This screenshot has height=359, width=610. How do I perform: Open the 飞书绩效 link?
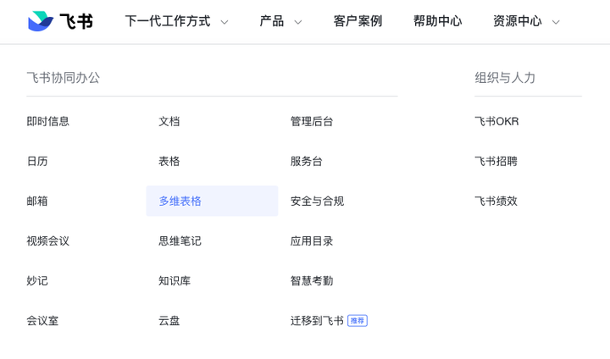(x=496, y=201)
